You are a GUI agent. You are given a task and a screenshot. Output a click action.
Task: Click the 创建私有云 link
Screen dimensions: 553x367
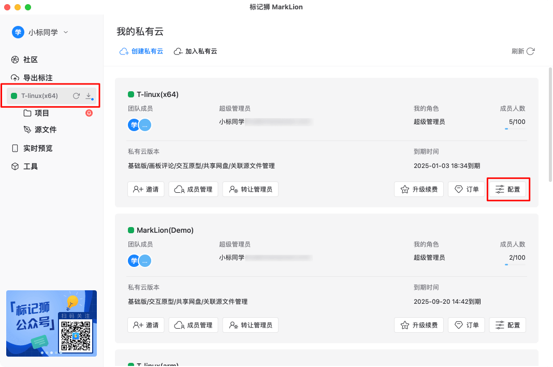[x=141, y=51]
